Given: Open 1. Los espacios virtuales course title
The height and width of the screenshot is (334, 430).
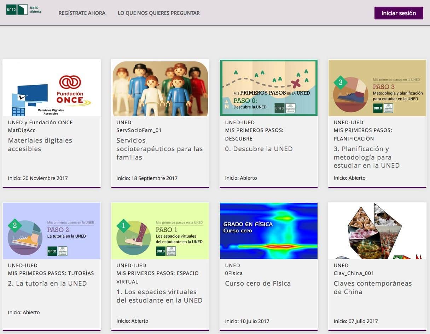Looking at the screenshot, I should coord(159,296).
